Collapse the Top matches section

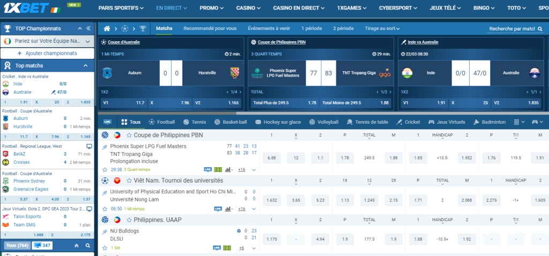(85, 66)
